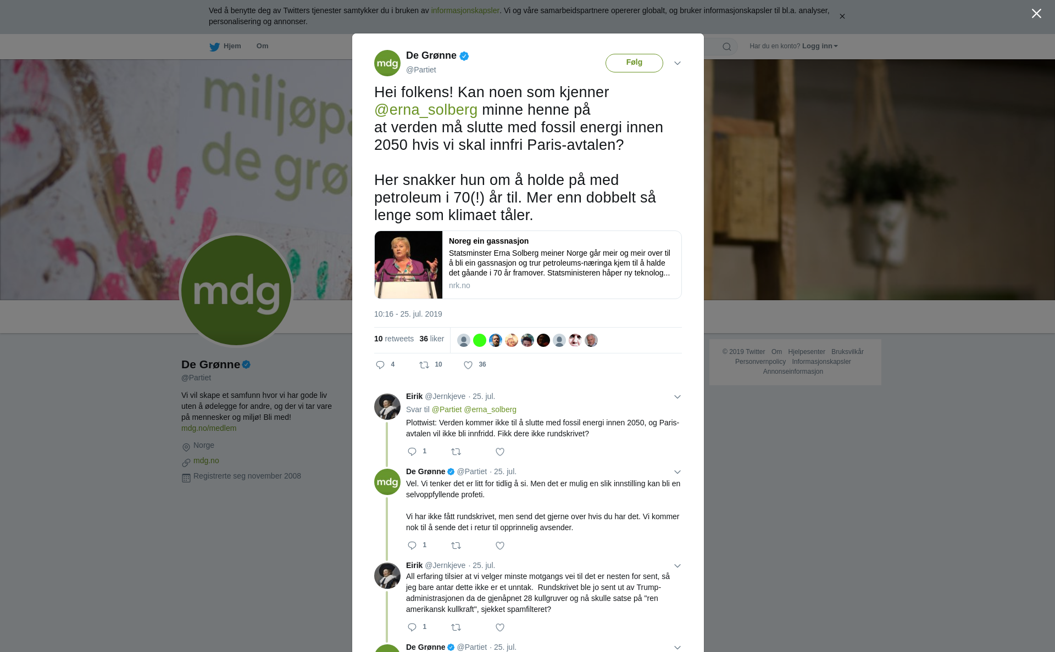Image resolution: width=1055 pixels, height=652 pixels.
Task: Click the reply icon under main tweet
Action: [x=380, y=365]
